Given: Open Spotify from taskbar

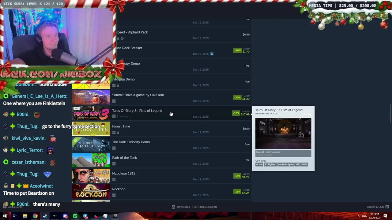Looking at the screenshot, I should click(x=75, y=216).
